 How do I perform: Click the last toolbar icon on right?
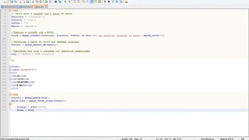coord(126,2)
